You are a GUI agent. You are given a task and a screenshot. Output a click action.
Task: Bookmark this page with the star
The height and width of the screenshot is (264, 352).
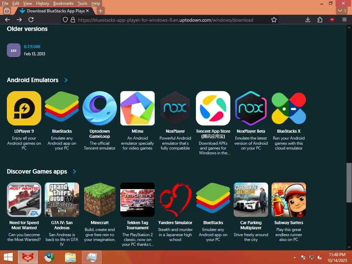pos(274,20)
